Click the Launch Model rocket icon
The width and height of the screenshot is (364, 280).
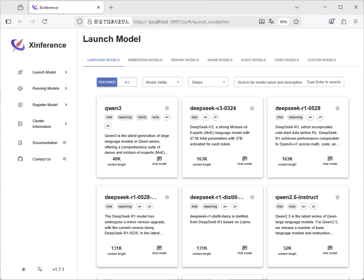[20, 72]
